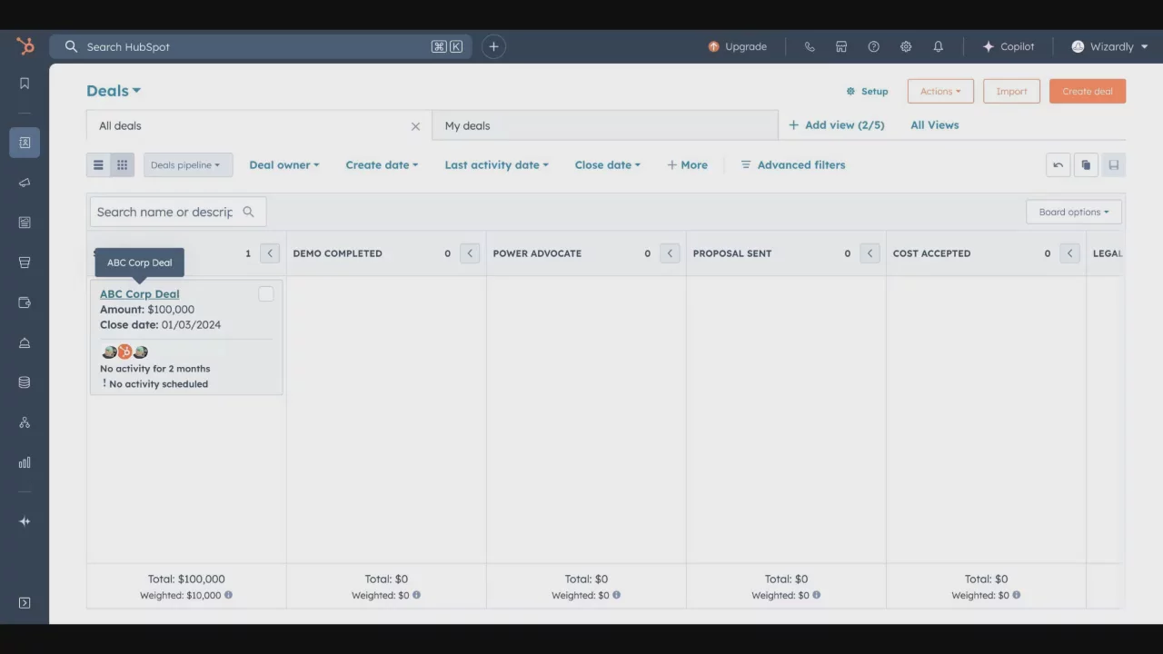Open the ABC Corp Deal link
Screen dimensions: 1163x654
139,293
